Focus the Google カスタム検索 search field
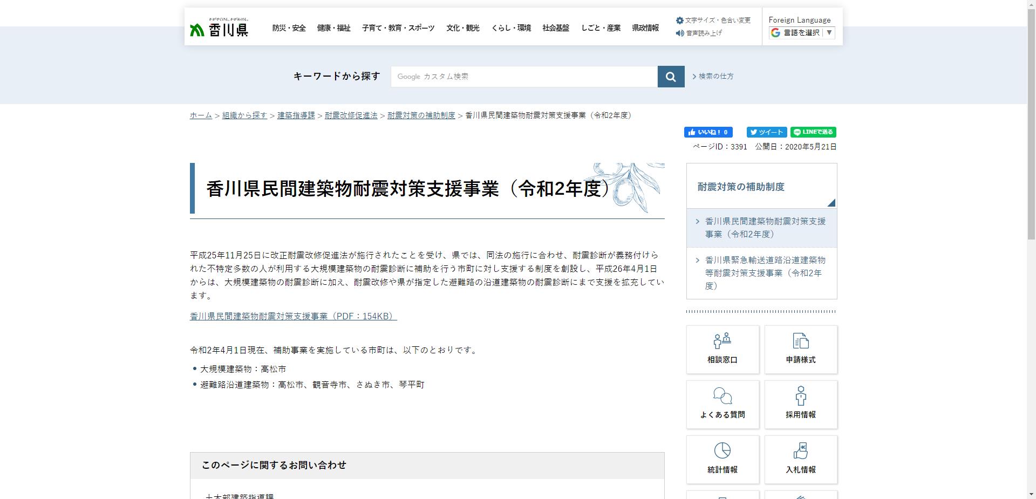Viewport: 1036px width, 499px height. [523, 77]
